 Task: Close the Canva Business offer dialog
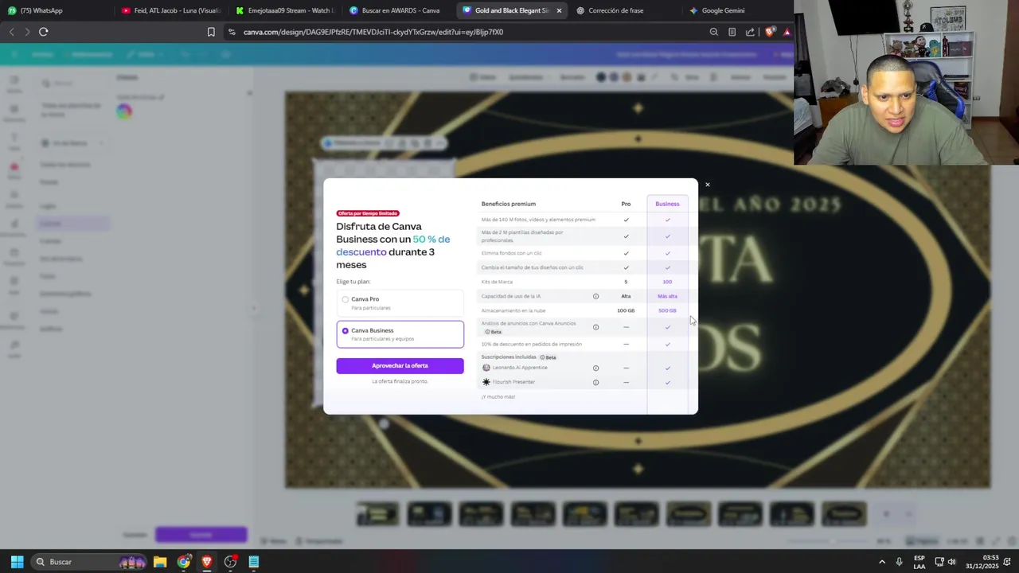[x=707, y=185]
